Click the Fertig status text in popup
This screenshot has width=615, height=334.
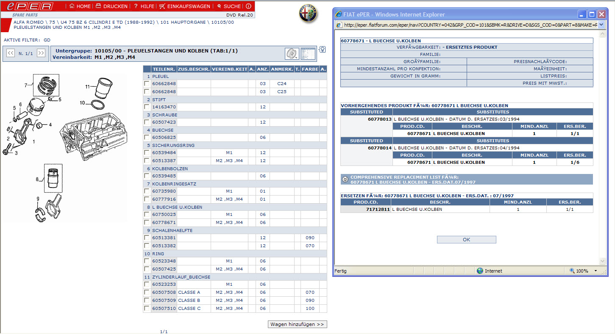coord(341,271)
